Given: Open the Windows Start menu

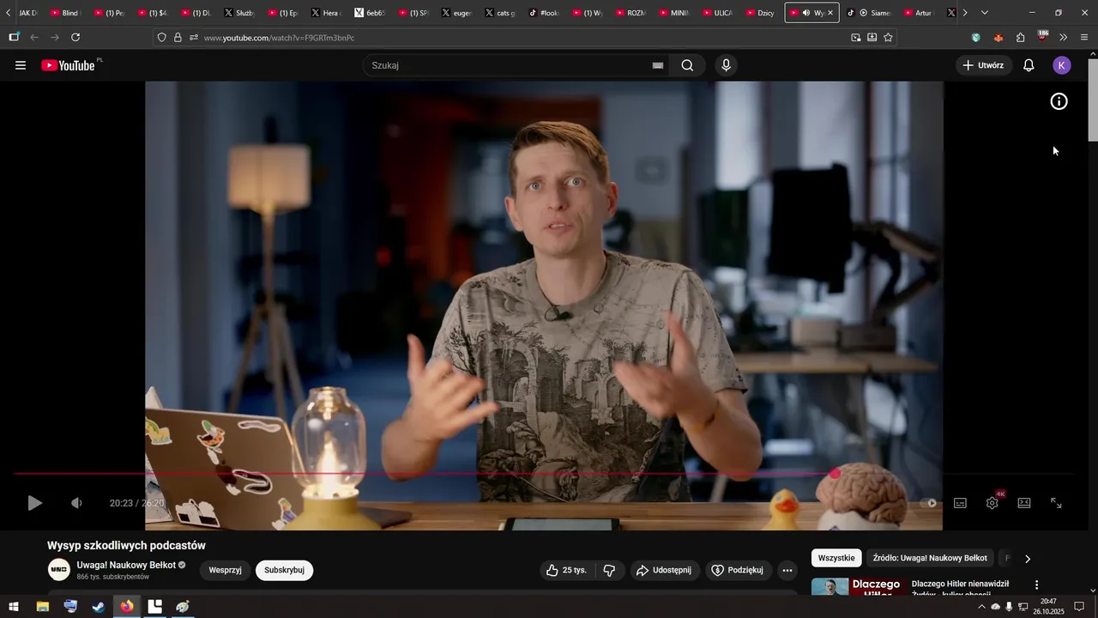Looking at the screenshot, I should [x=14, y=607].
